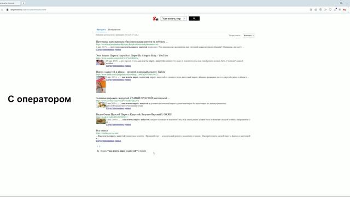Click the red extension icon at toolbar end

coord(345,10)
